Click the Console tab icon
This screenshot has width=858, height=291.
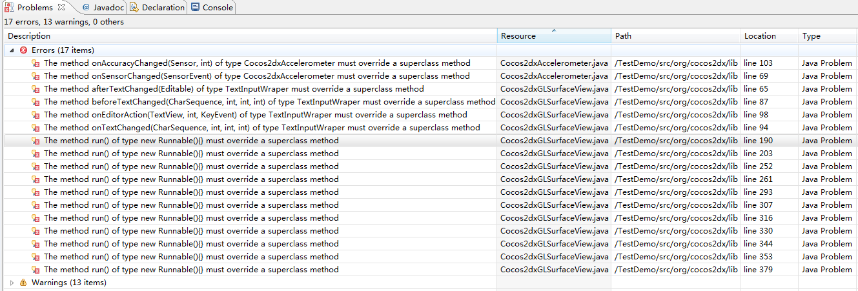195,7
